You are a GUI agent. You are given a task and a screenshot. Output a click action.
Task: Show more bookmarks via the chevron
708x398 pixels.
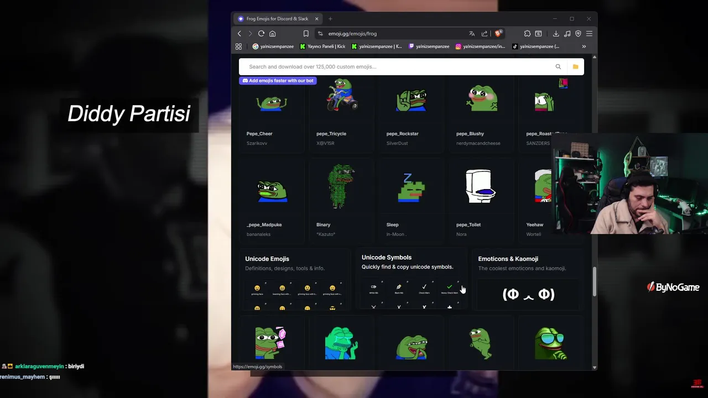pos(584,46)
